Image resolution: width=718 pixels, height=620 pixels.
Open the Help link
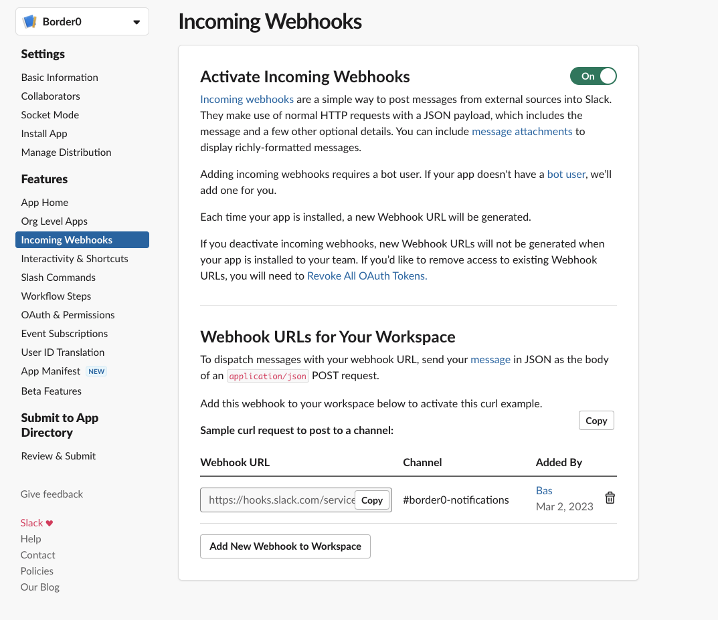31,539
